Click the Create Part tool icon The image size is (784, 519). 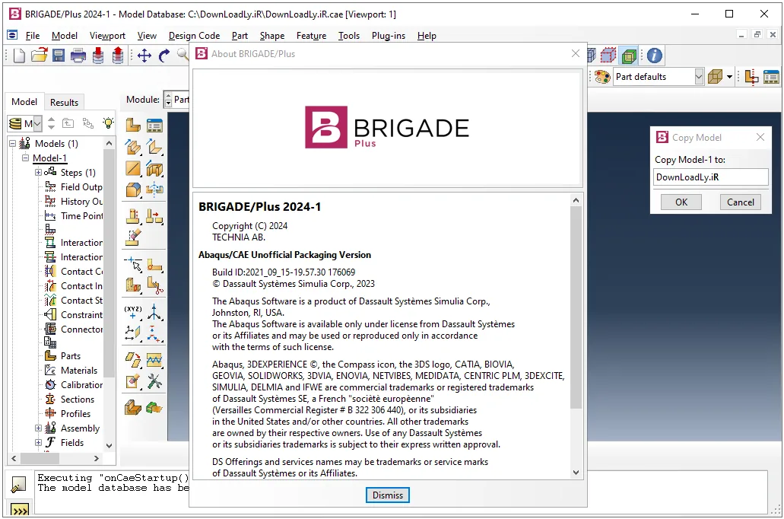(x=133, y=125)
